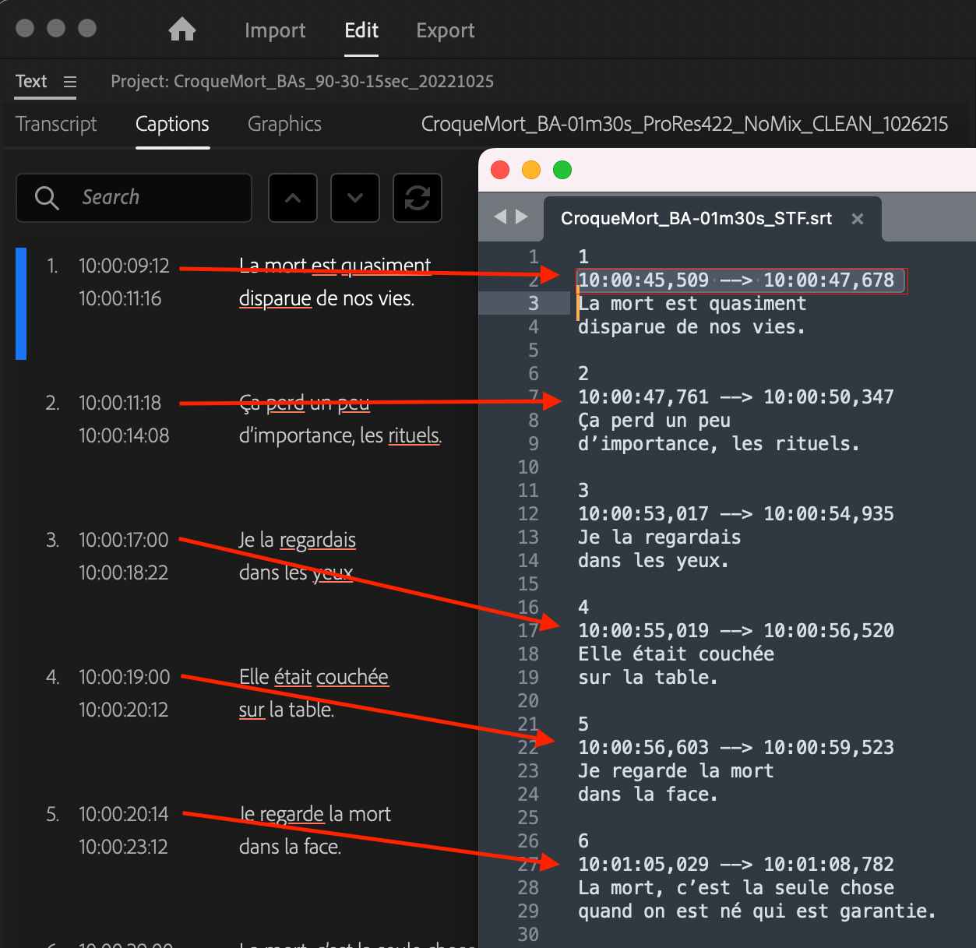Click the Home icon in the header
Viewport: 976px width, 948px height.
[181, 29]
